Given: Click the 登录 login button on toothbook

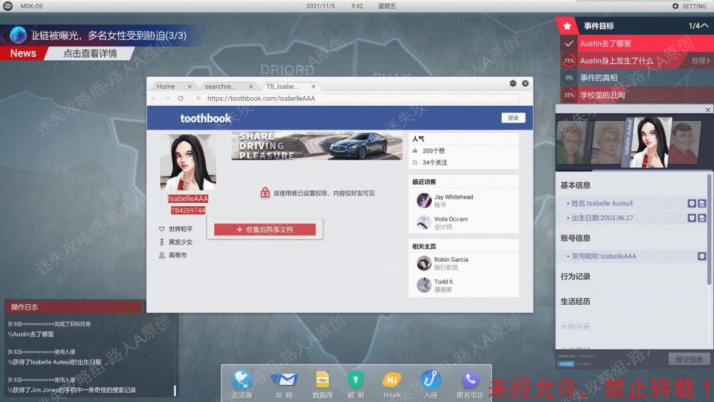Looking at the screenshot, I should coord(513,118).
